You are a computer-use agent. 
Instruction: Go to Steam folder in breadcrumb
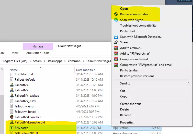pyautogui.click(x=37, y=61)
